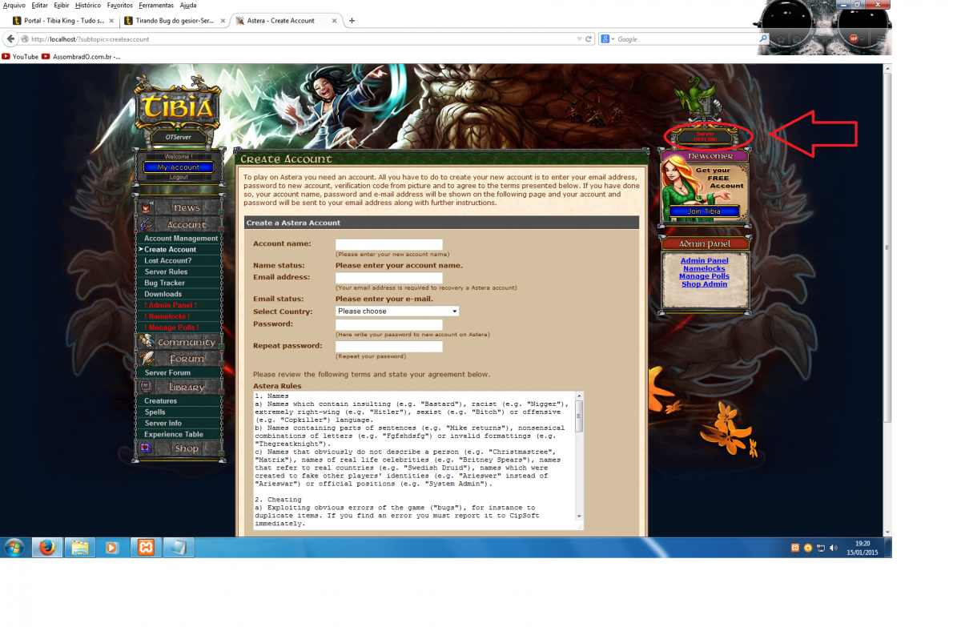Click the Account menu keys icon

tap(146, 225)
